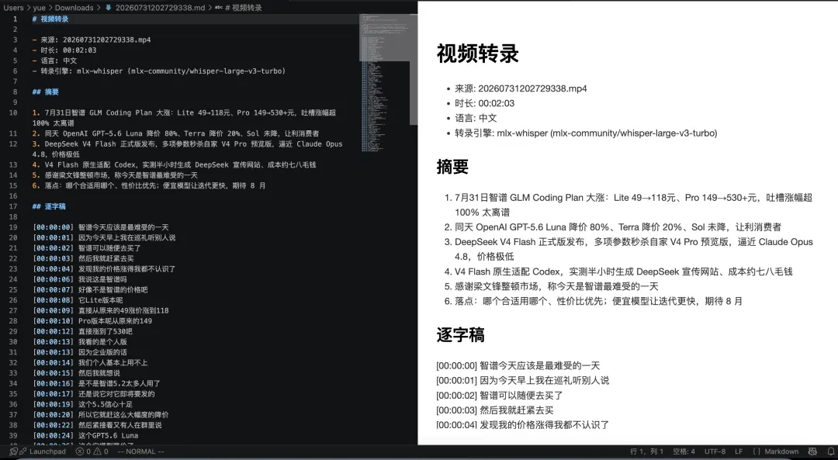This screenshot has height=460, width=838.
Task: Click the '视频转录' title in the preview
Action: click(x=478, y=54)
